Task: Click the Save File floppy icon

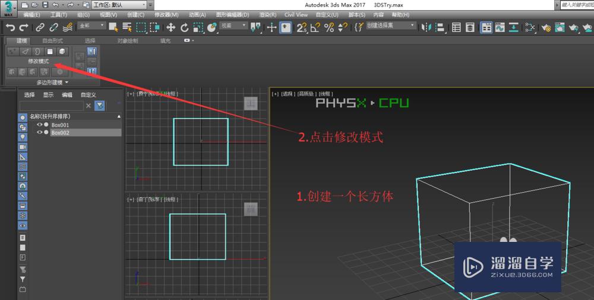Action: pos(45,5)
